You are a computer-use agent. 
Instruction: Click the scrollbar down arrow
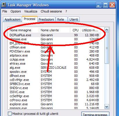pyautogui.click(x=107, y=107)
